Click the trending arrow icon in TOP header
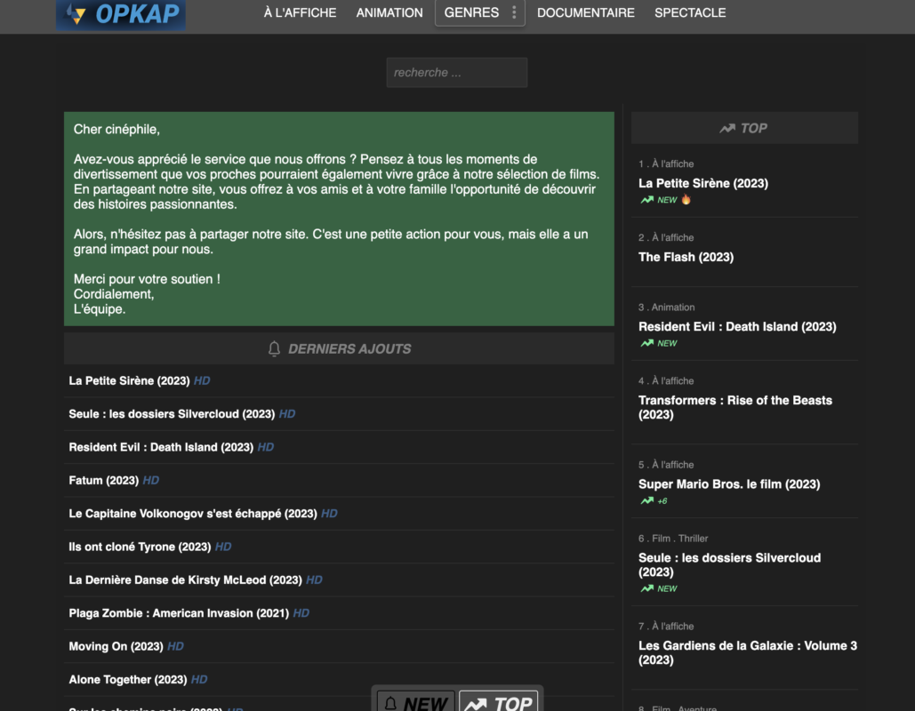 coord(727,128)
